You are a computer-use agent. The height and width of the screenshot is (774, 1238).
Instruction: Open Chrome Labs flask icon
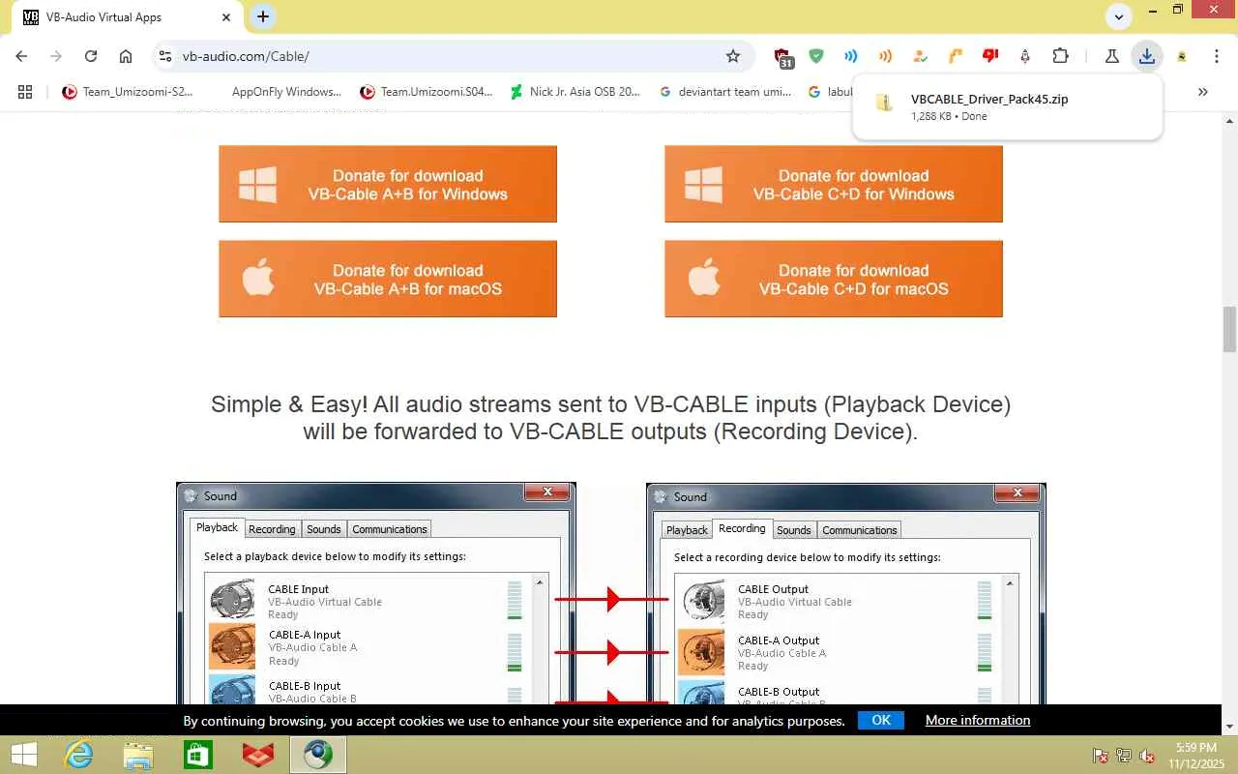[x=1112, y=56]
